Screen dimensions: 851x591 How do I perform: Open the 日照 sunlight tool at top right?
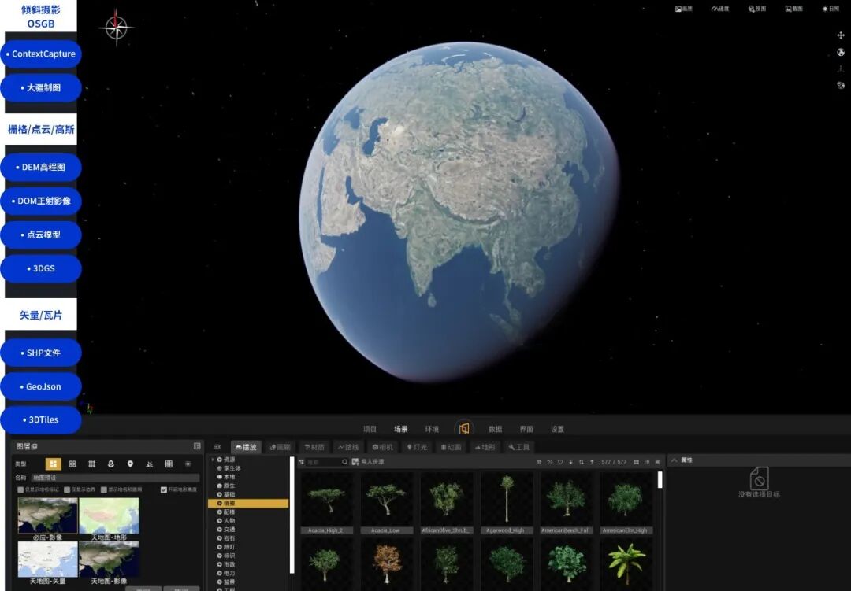(831, 9)
